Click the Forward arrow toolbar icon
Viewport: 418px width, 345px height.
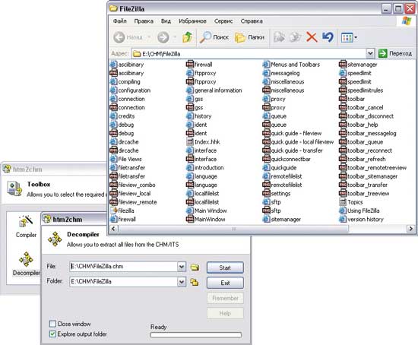coord(163,37)
